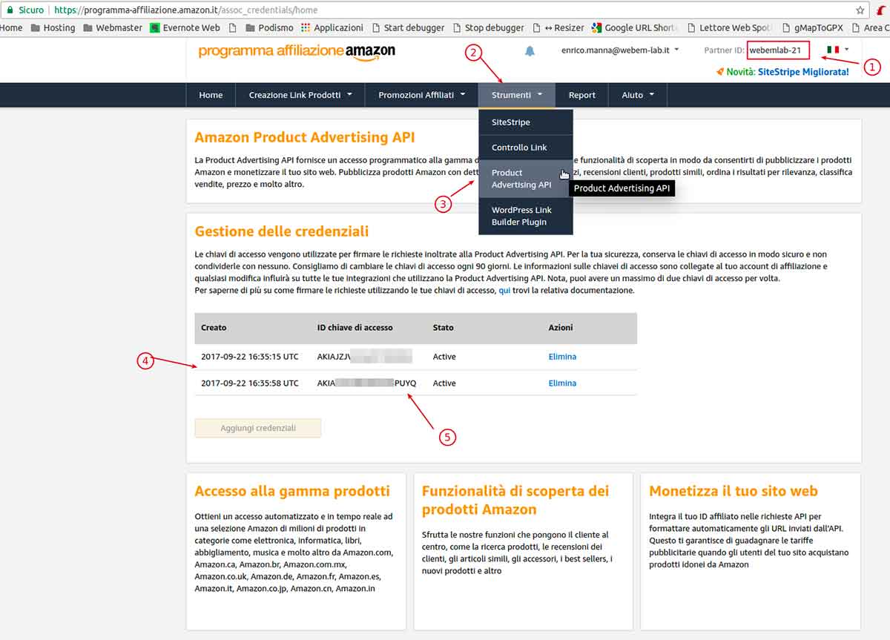890x640 pixels.
Task: Open the Hosting bookmark folder
Action: (53, 27)
